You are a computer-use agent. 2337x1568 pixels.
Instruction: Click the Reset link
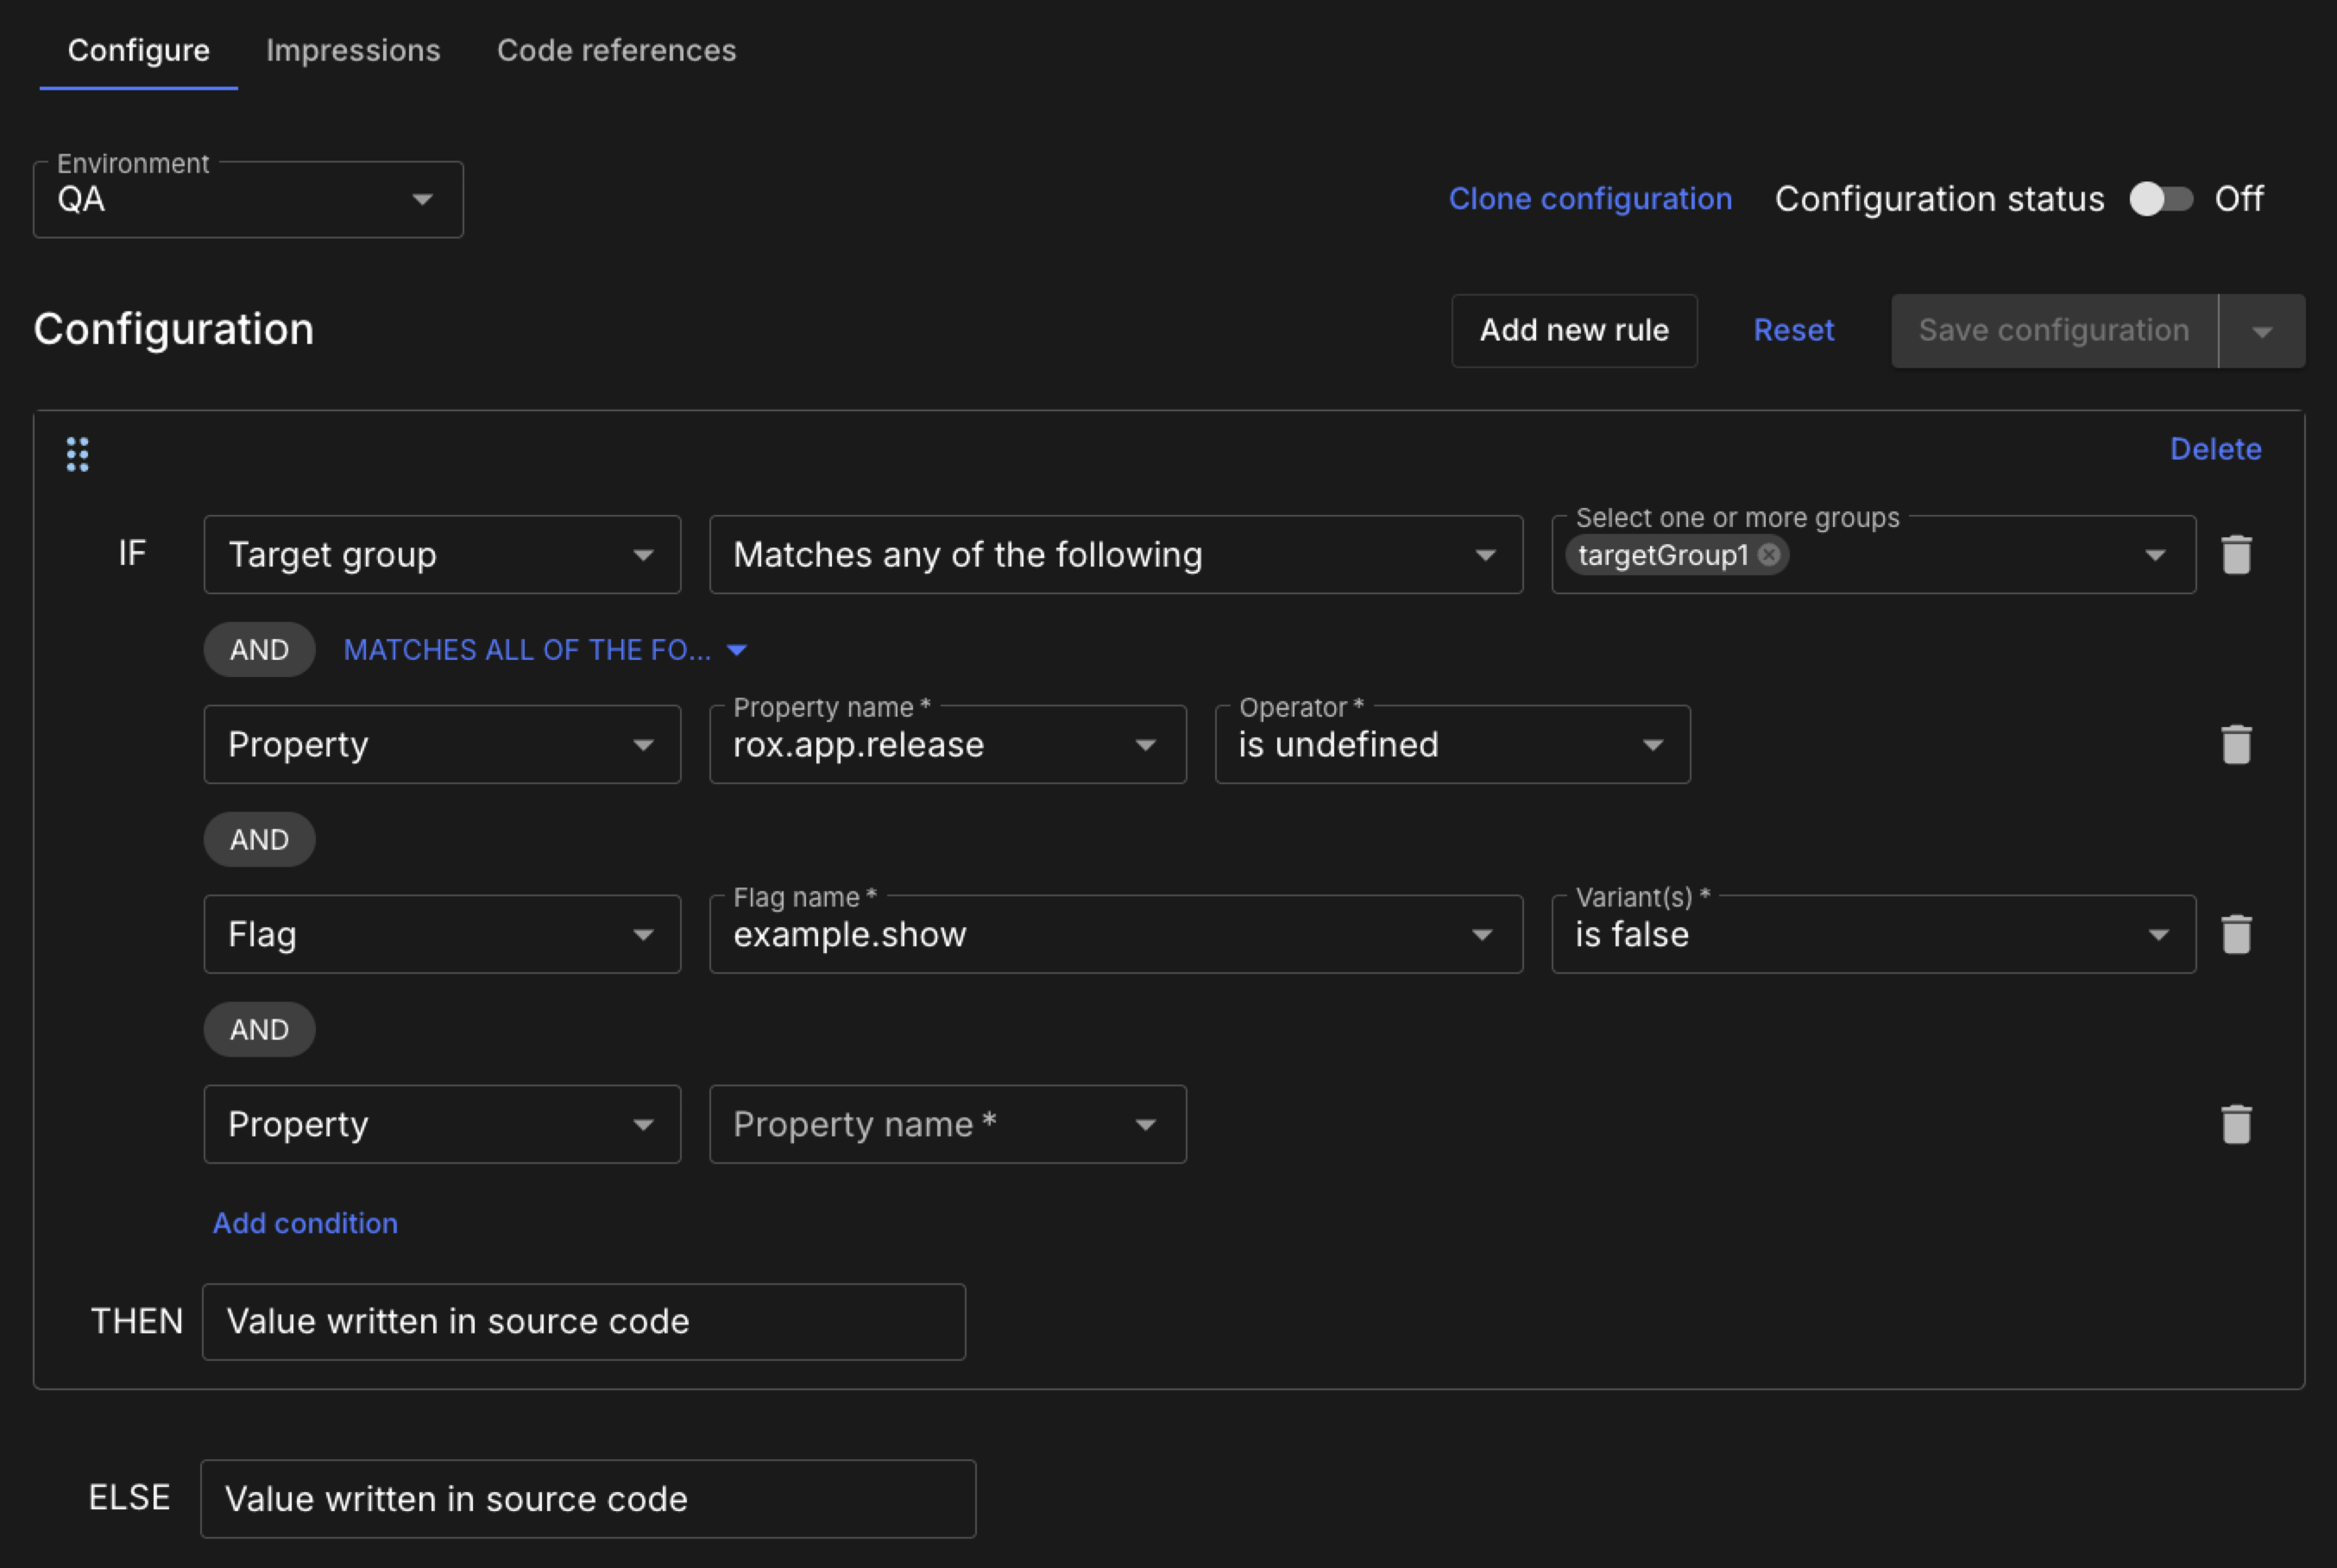1792,331
